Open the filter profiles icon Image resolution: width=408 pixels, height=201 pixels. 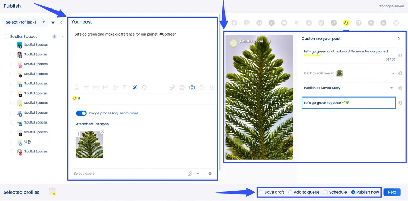click(x=53, y=22)
